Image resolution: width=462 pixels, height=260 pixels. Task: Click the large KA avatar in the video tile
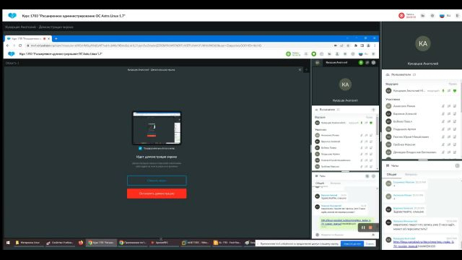click(423, 43)
